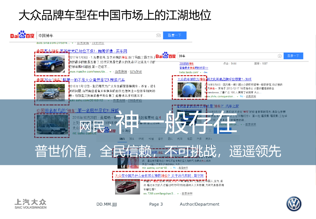This screenshot has height=219, width=316.
Task: Switch to the 贴吧 tab
Action: [x=141, y=139]
